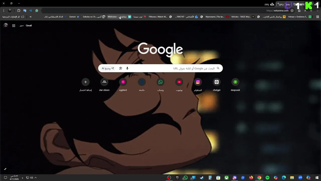Open the 'جامعه' shortcut tile
Viewport: 321px width, 181px height.
pos(142,85)
